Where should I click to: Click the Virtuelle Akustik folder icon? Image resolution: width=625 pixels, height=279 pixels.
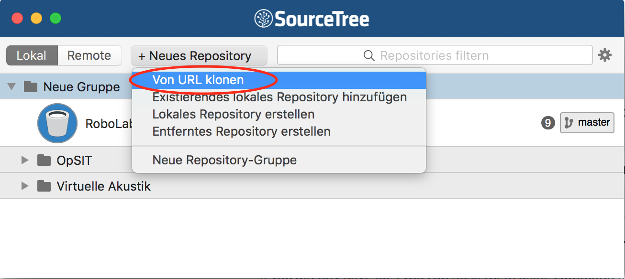44,186
